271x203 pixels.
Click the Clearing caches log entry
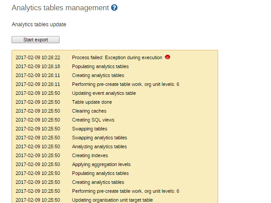coord(89,111)
